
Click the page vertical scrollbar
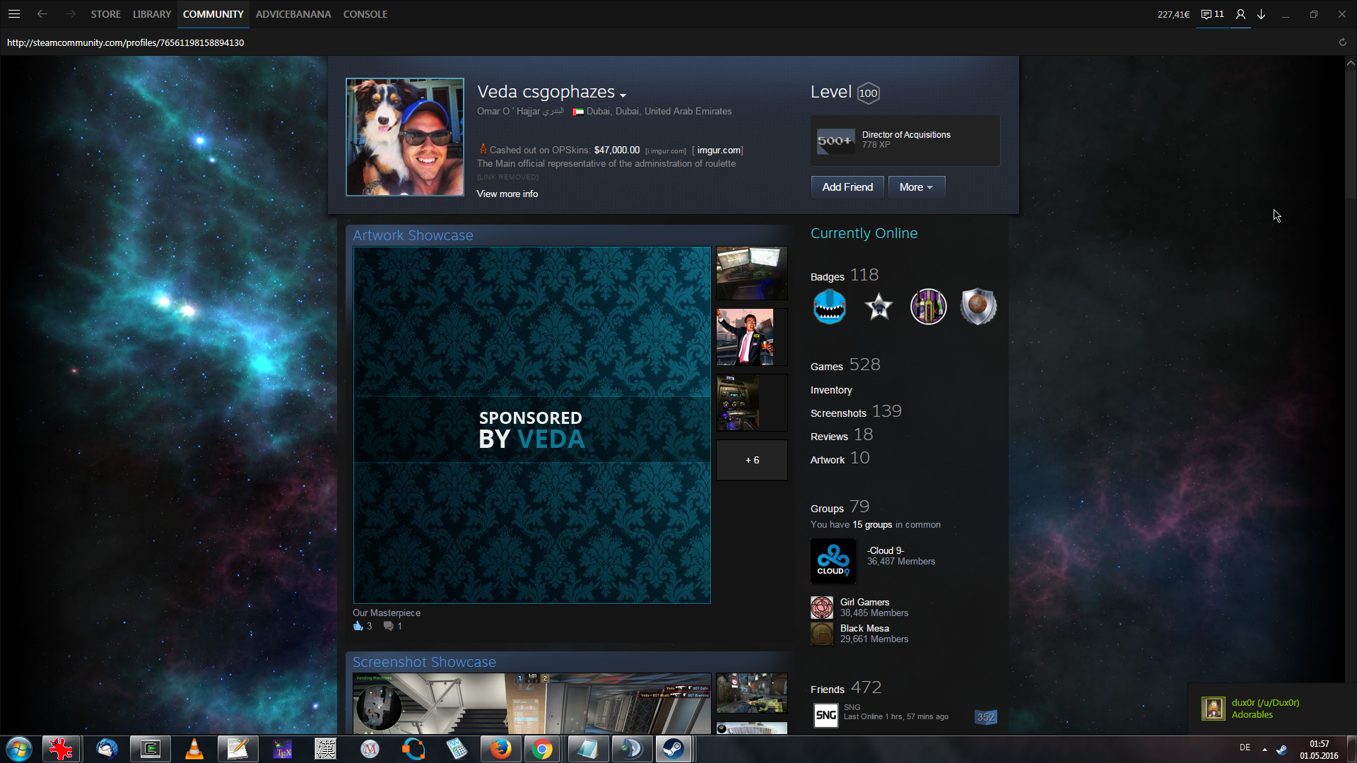(x=1351, y=134)
